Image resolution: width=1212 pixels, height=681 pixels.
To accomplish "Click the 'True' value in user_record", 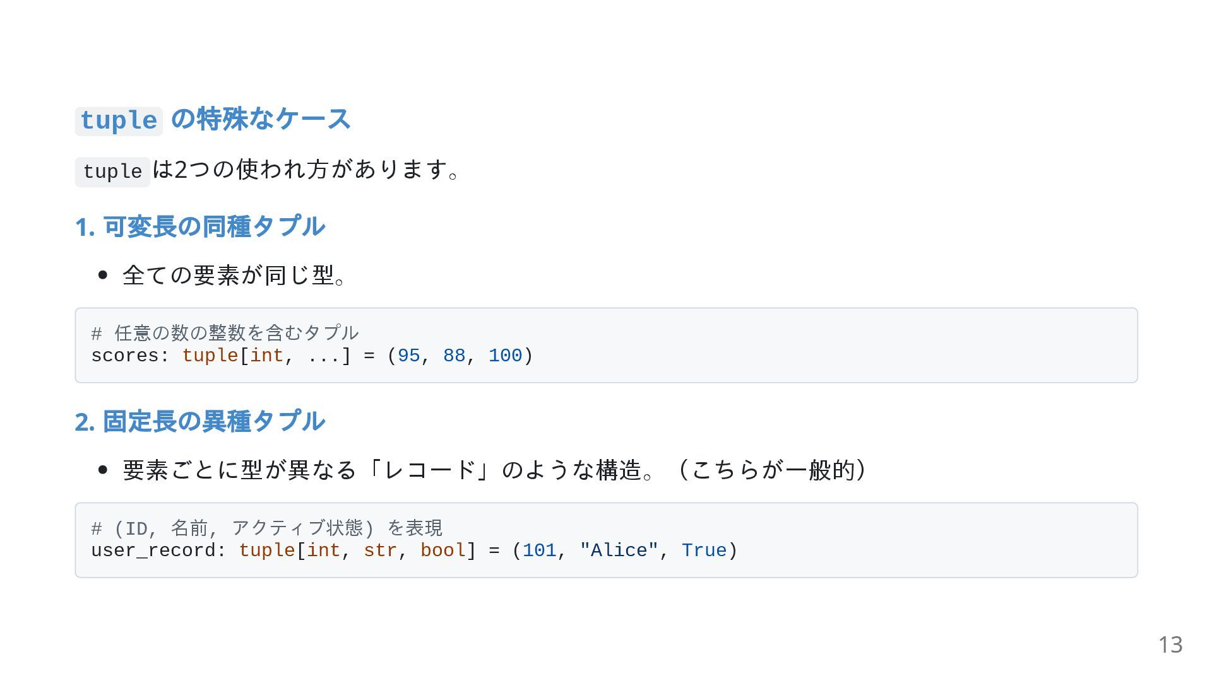I will (704, 550).
